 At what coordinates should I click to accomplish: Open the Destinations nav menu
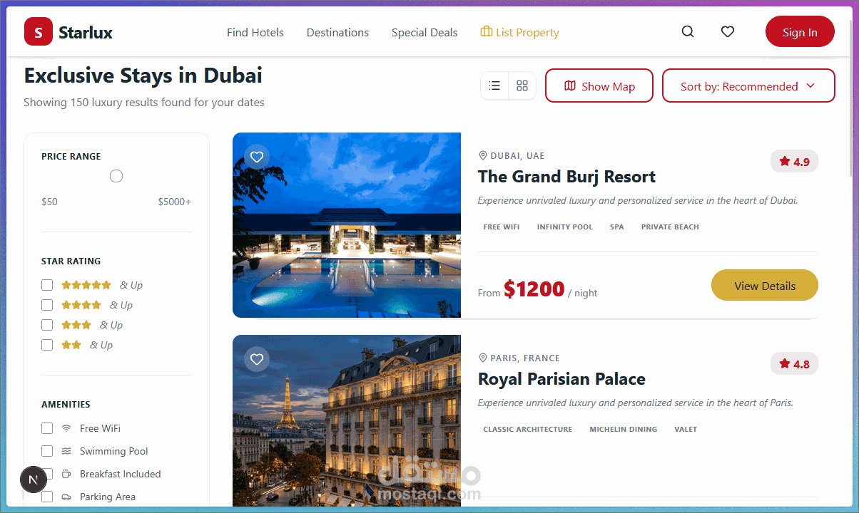337,32
